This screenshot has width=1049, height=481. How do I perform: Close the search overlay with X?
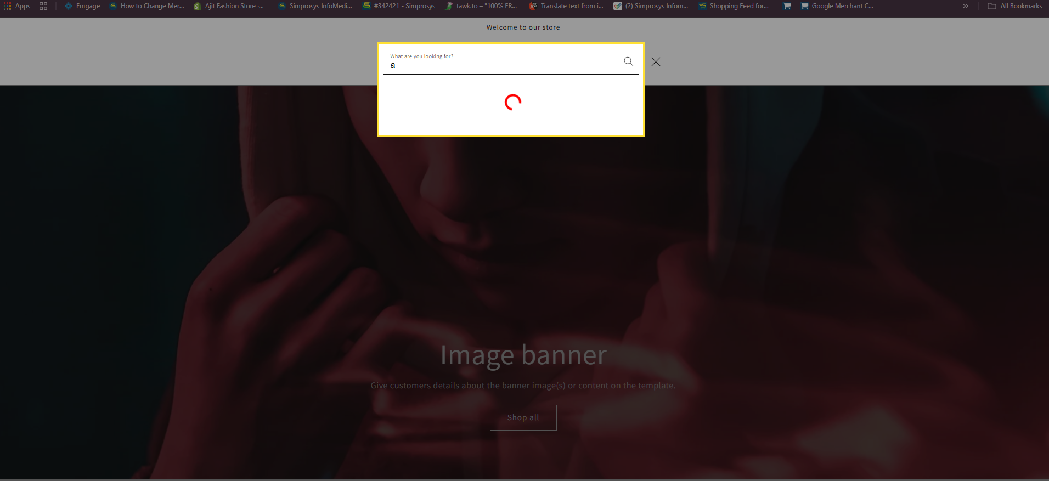[x=656, y=62]
